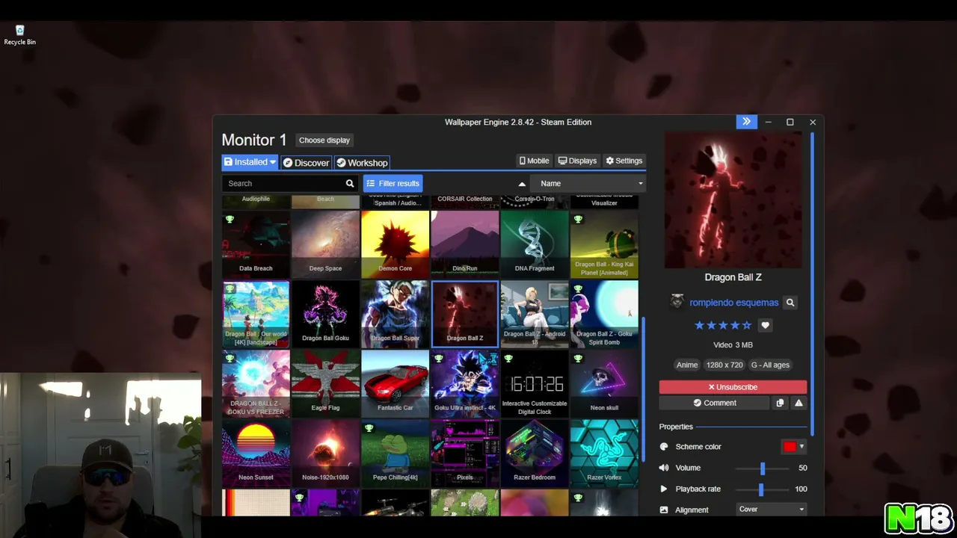
Task: Click the Volume value 50
Action: pos(802,468)
